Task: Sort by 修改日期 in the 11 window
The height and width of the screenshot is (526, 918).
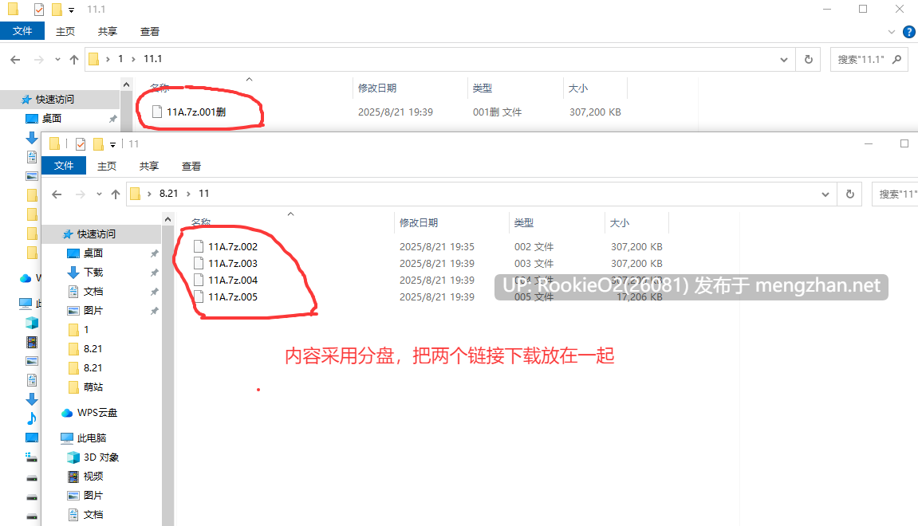Action: click(x=419, y=223)
